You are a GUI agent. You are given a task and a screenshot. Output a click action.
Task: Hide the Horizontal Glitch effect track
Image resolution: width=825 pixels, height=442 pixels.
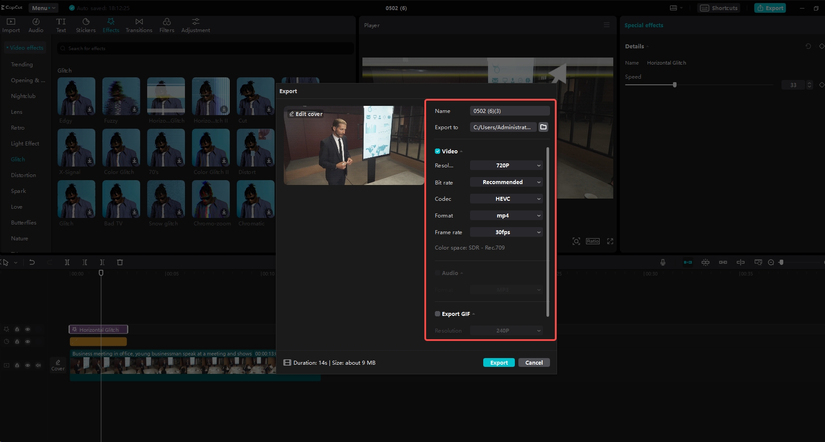tap(28, 329)
